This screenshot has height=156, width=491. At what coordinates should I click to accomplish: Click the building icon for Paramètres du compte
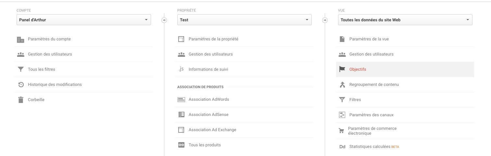coord(21,39)
